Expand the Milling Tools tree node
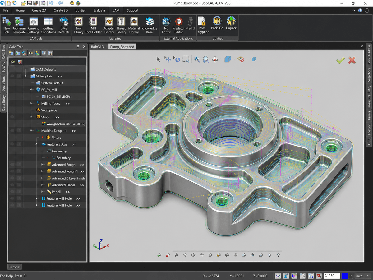 tap(31, 103)
